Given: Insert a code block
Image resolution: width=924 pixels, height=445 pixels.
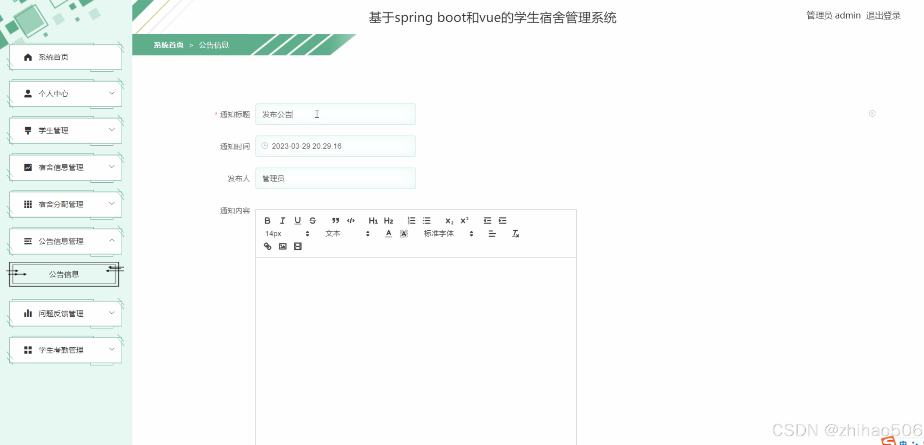Looking at the screenshot, I should [x=351, y=220].
